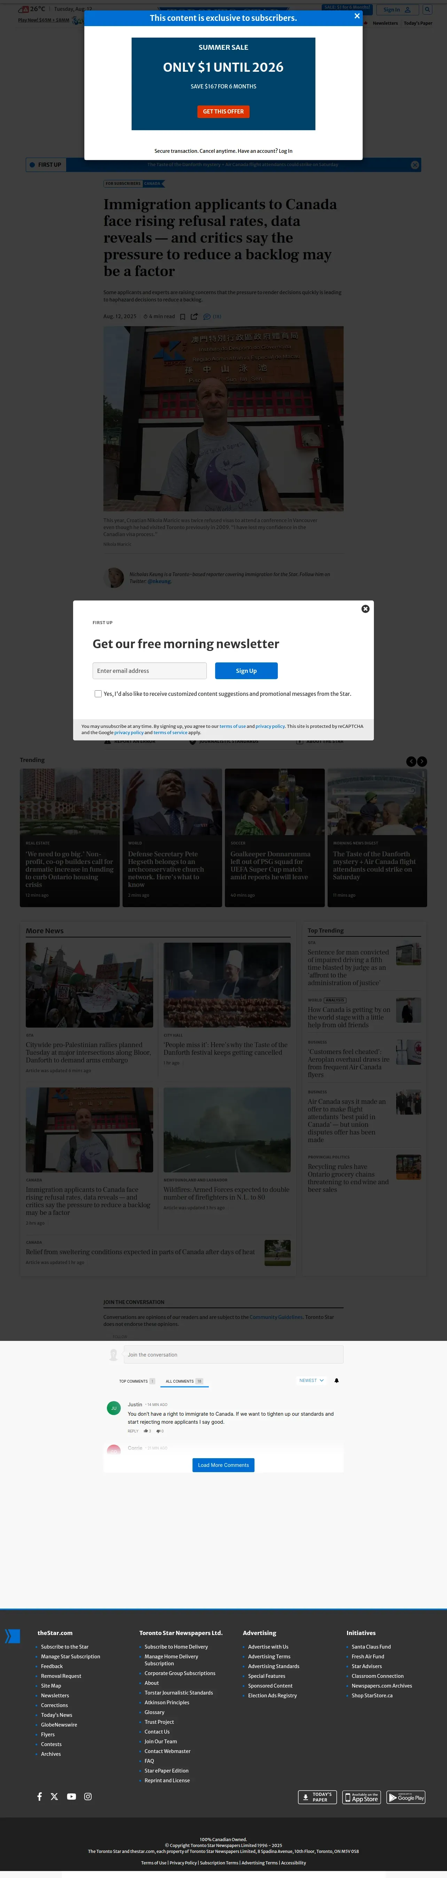Image resolution: width=447 pixels, height=1878 pixels.
Task: Close the morning newsletter signup popup
Action: pyautogui.click(x=365, y=609)
